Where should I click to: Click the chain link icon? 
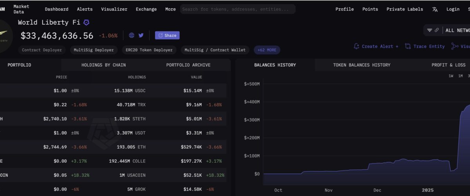[437, 30]
